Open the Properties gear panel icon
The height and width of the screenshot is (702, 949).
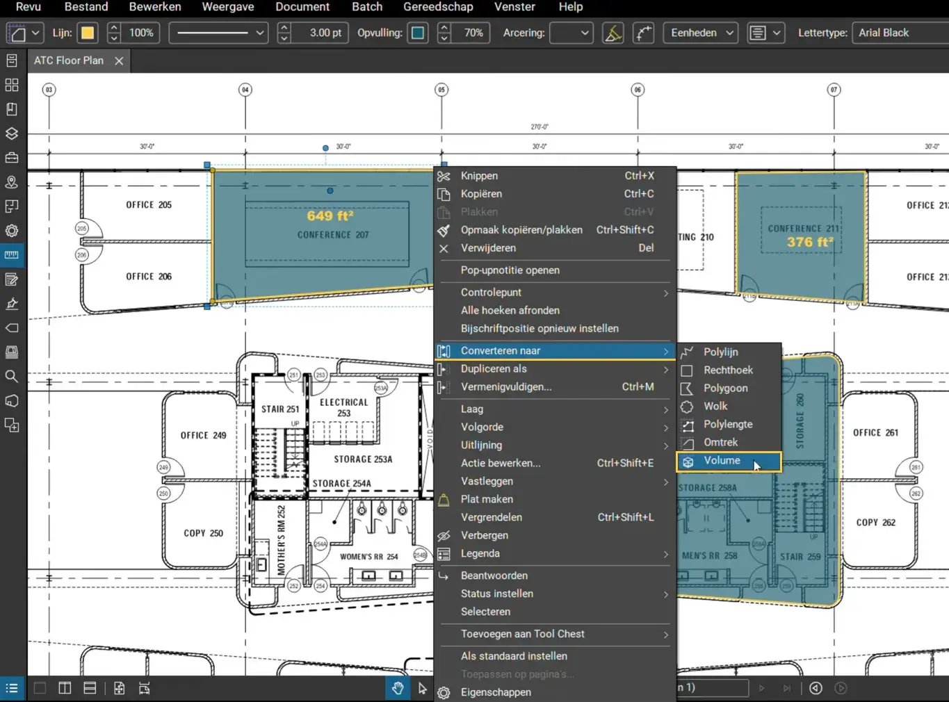12,231
